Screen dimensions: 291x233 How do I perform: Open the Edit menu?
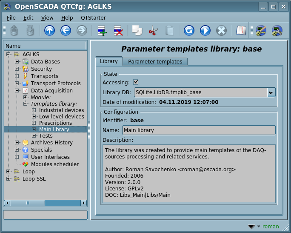point(28,18)
